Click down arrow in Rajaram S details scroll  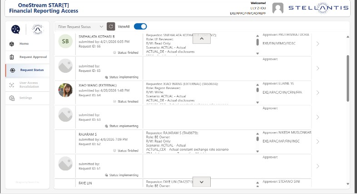(x=258, y=151)
